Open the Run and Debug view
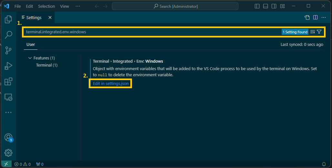The width and height of the screenshot is (332, 168). point(8,66)
